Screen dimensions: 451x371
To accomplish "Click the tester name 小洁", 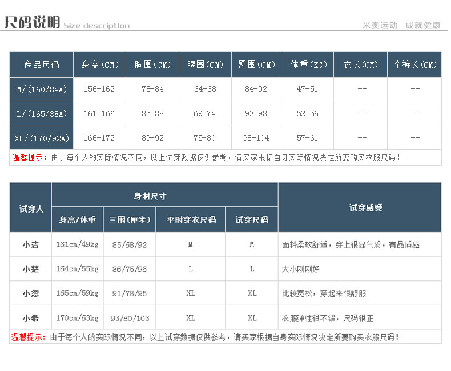I will [x=31, y=244].
